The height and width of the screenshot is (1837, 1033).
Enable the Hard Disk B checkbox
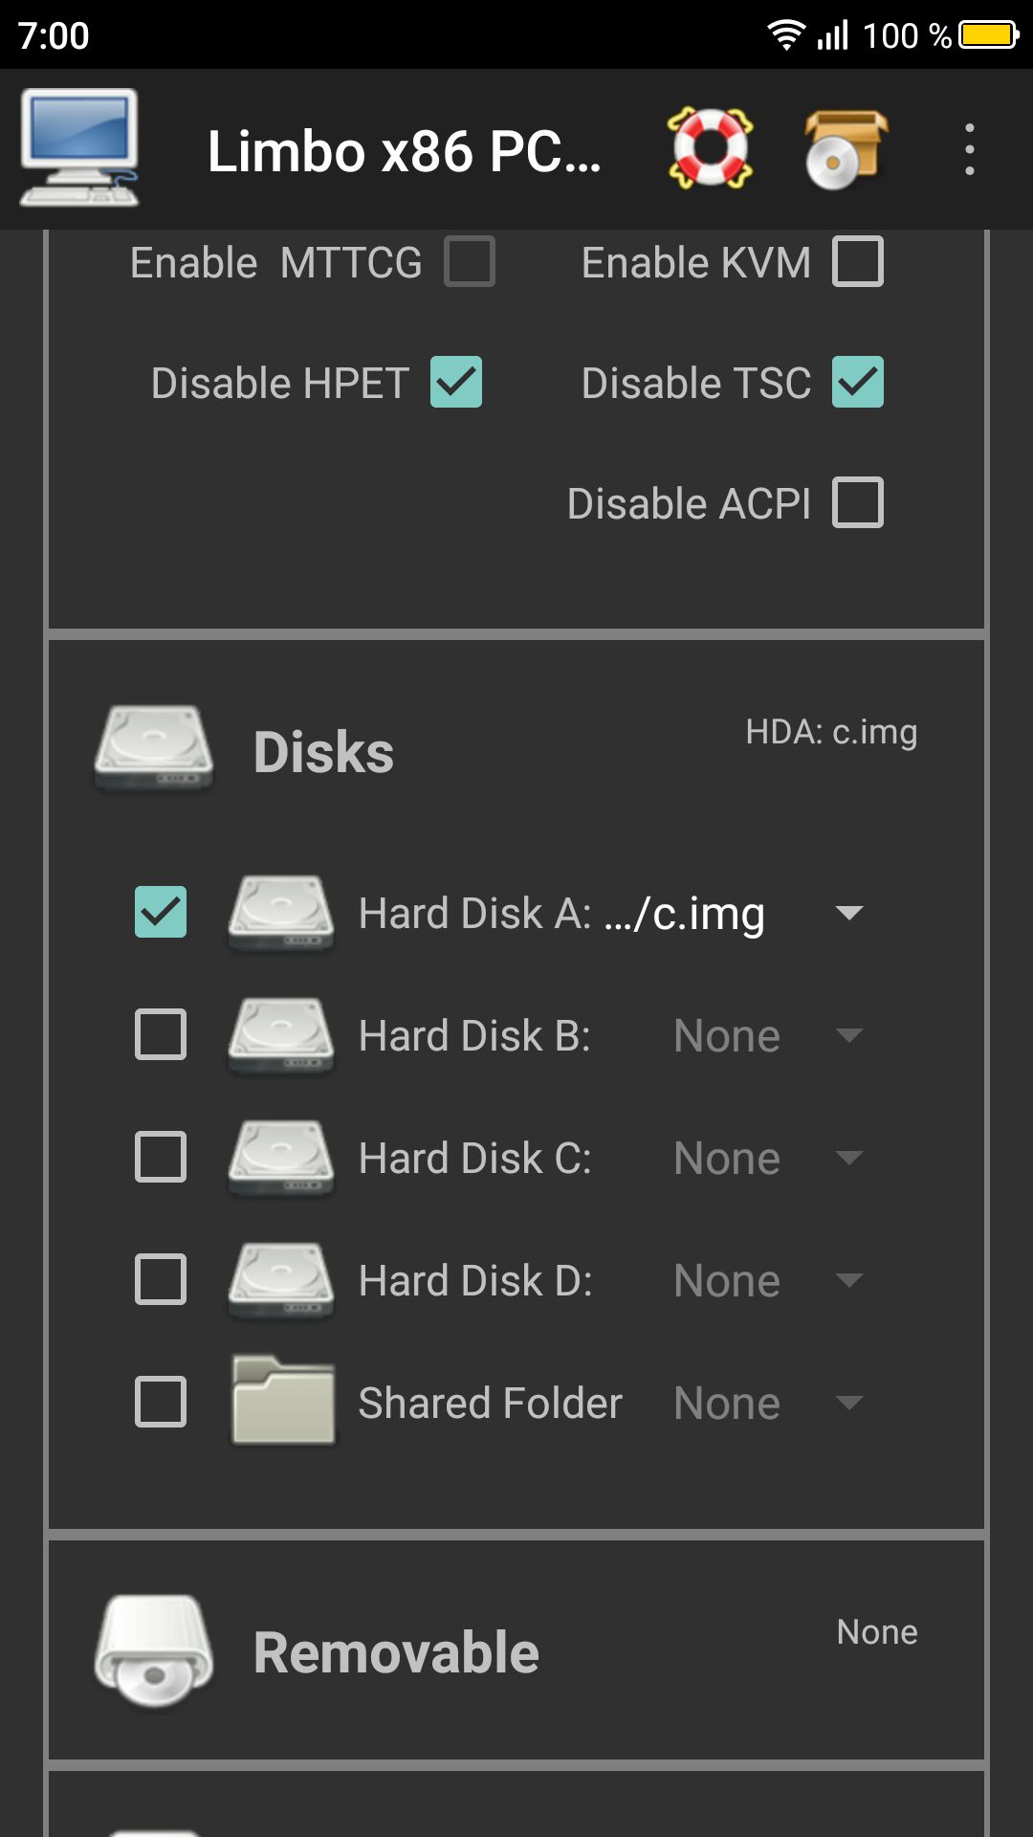coord(161,1035)
